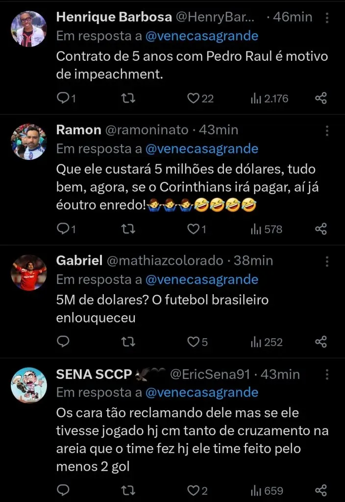The image size is (345, 502).
Task: Toggle the like on Ramon's tweet
Action: [193, 228]
